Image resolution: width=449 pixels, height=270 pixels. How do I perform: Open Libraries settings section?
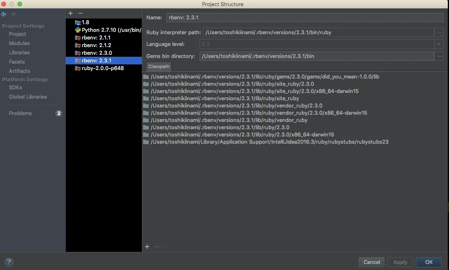tap(19, 52)
